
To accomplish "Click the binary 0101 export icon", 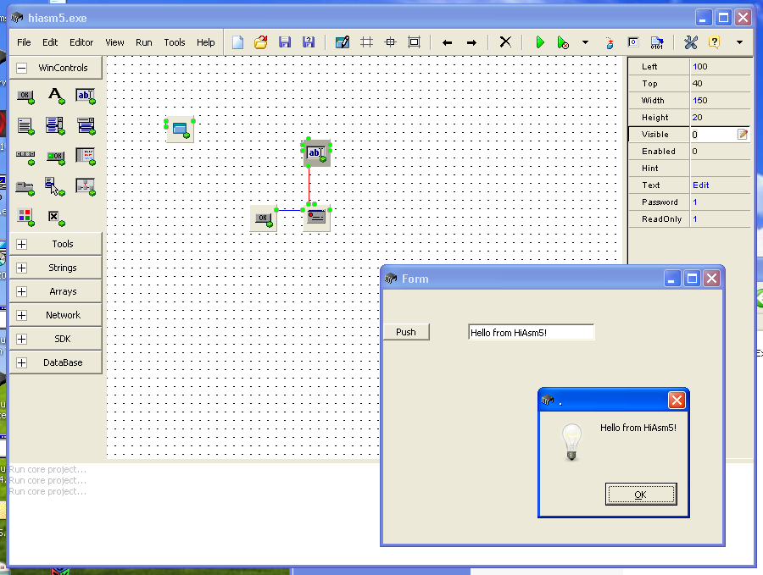I will pyautogui.click(x=657, y=43).
